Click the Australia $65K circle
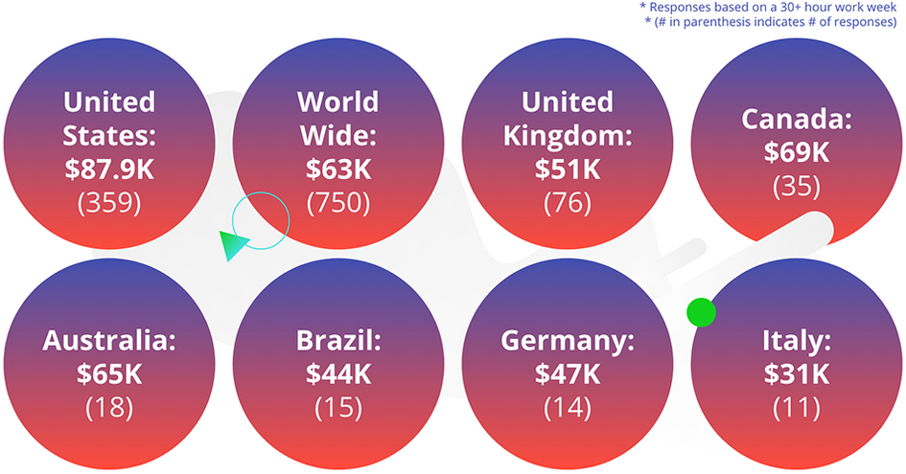 (x=109, y=364)
